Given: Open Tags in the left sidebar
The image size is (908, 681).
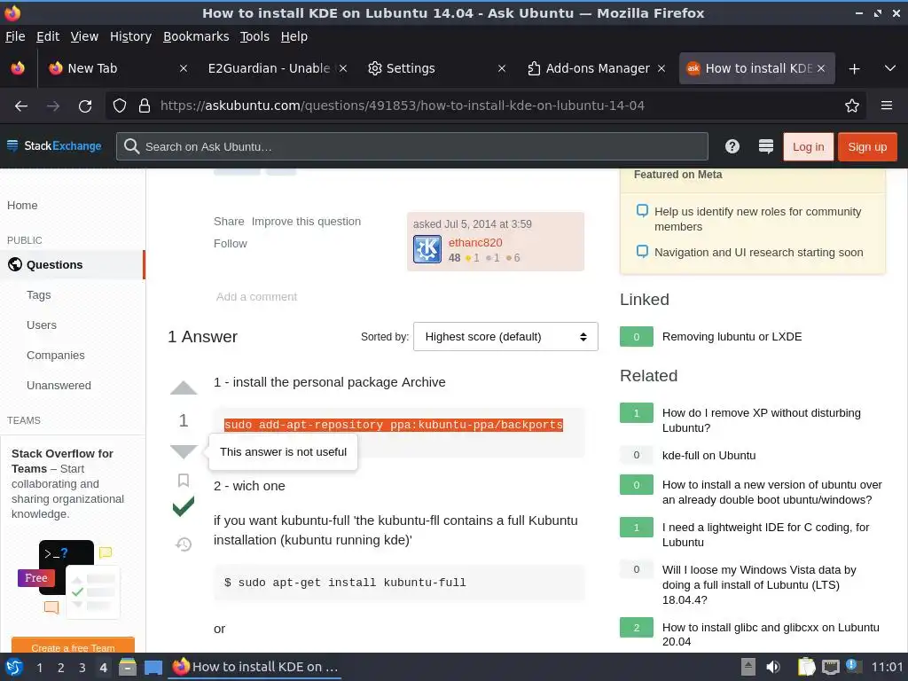Looking at the screenshot, I should [39, 294].
